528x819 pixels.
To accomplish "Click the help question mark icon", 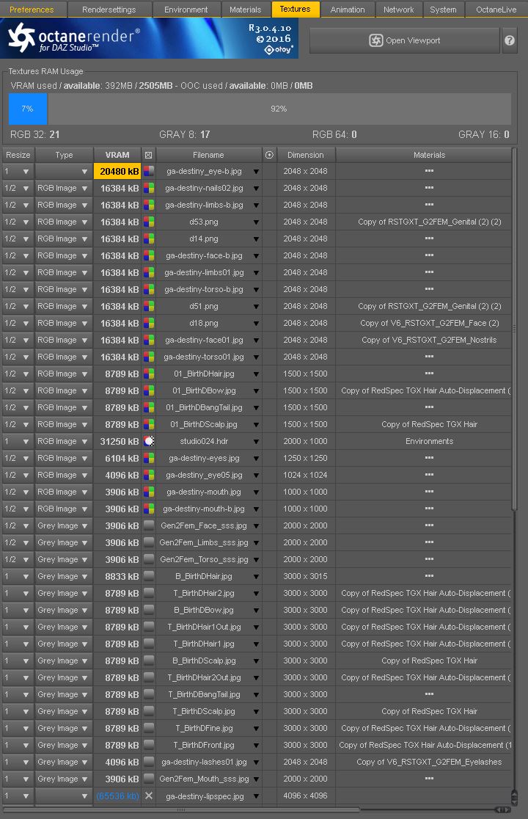I will [510, 40].
